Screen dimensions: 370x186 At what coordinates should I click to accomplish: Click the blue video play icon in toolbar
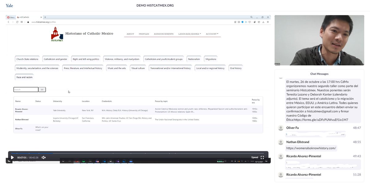[246, 22]
